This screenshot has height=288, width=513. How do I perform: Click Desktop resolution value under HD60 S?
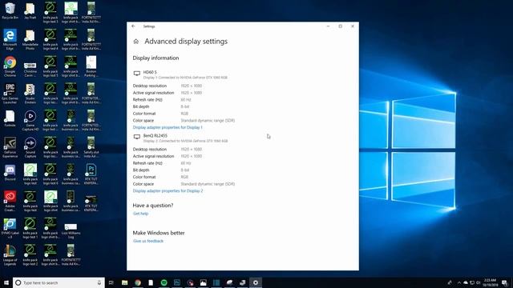coord(192,86)
